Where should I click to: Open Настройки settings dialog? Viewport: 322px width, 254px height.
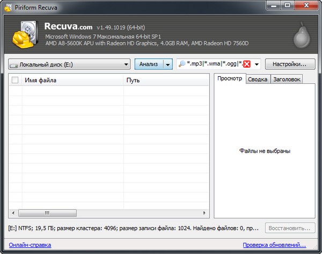289,64
